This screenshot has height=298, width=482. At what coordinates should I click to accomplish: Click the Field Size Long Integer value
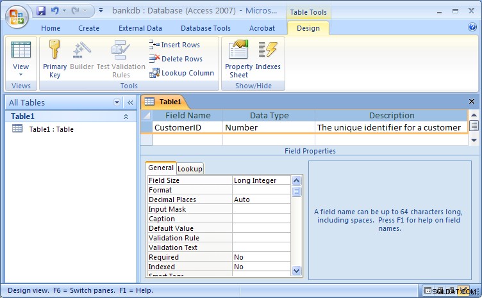262,180
